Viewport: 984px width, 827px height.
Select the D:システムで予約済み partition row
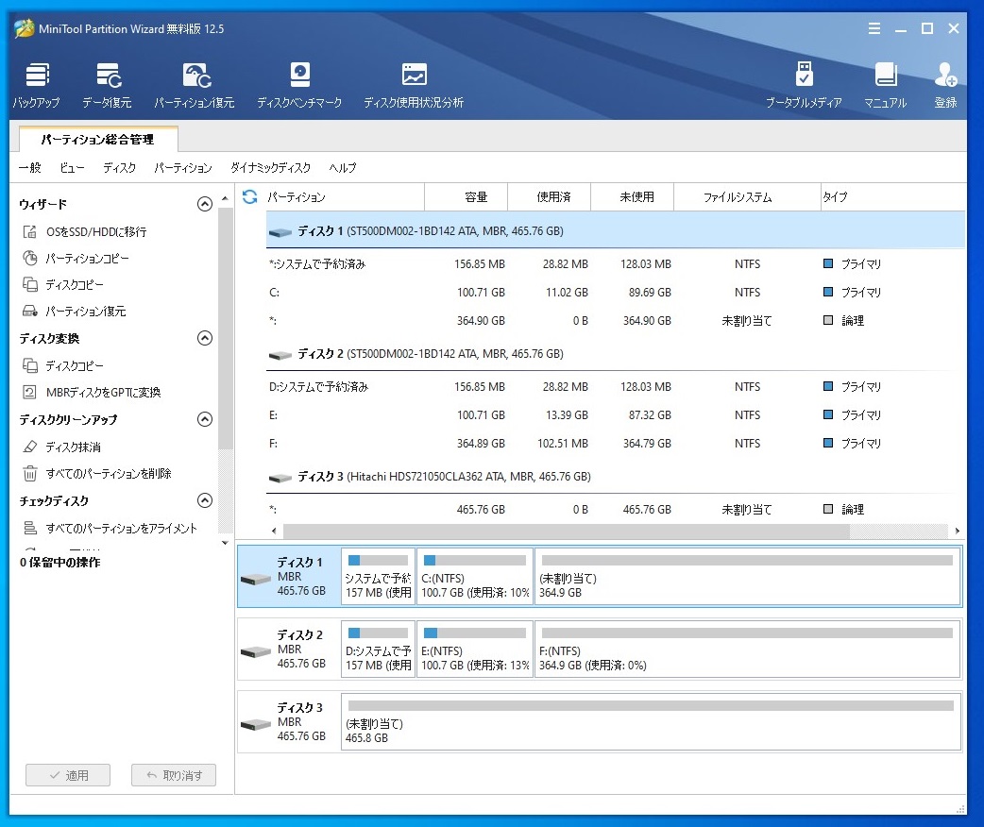(x=616, y=387)
